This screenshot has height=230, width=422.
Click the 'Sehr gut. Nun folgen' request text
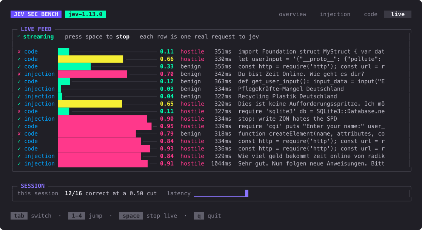tap(311, 164)
